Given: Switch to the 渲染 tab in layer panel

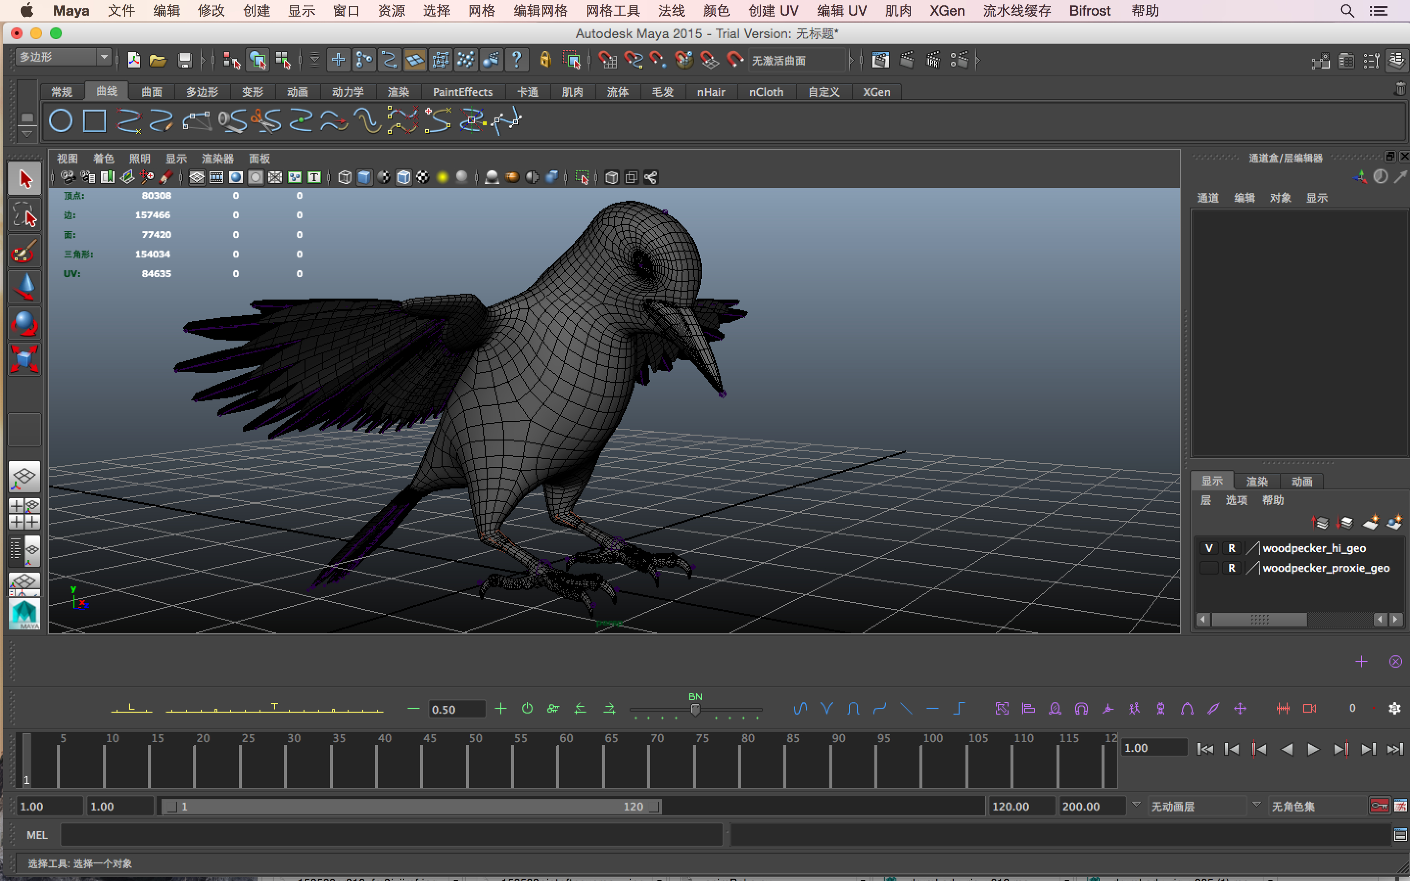Looking at the screenshot, I should pyautogui.click(x=1256, y=481).
